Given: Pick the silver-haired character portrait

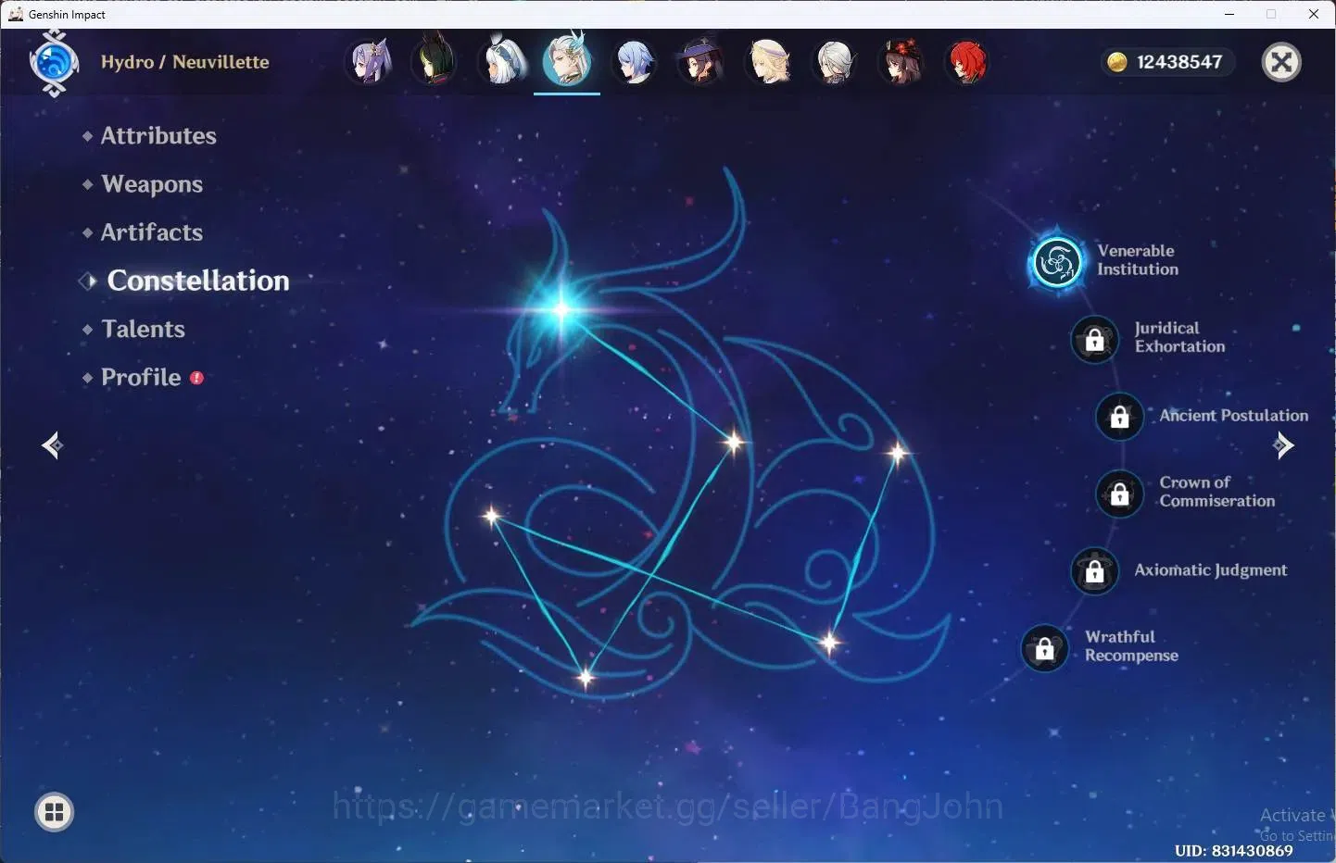Looking at the screenshot, I should click(834, 62).
